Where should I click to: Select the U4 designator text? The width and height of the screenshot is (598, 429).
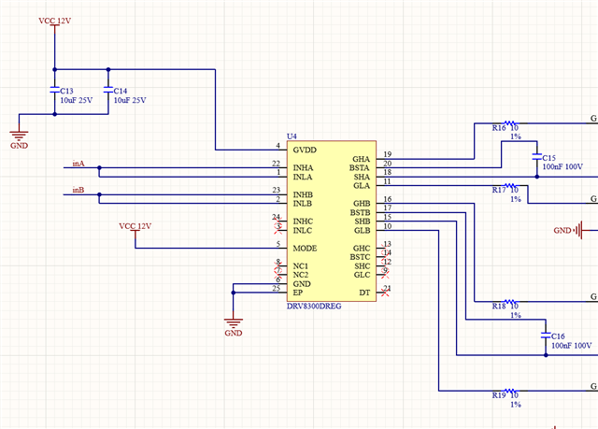[x=292, y=136]
